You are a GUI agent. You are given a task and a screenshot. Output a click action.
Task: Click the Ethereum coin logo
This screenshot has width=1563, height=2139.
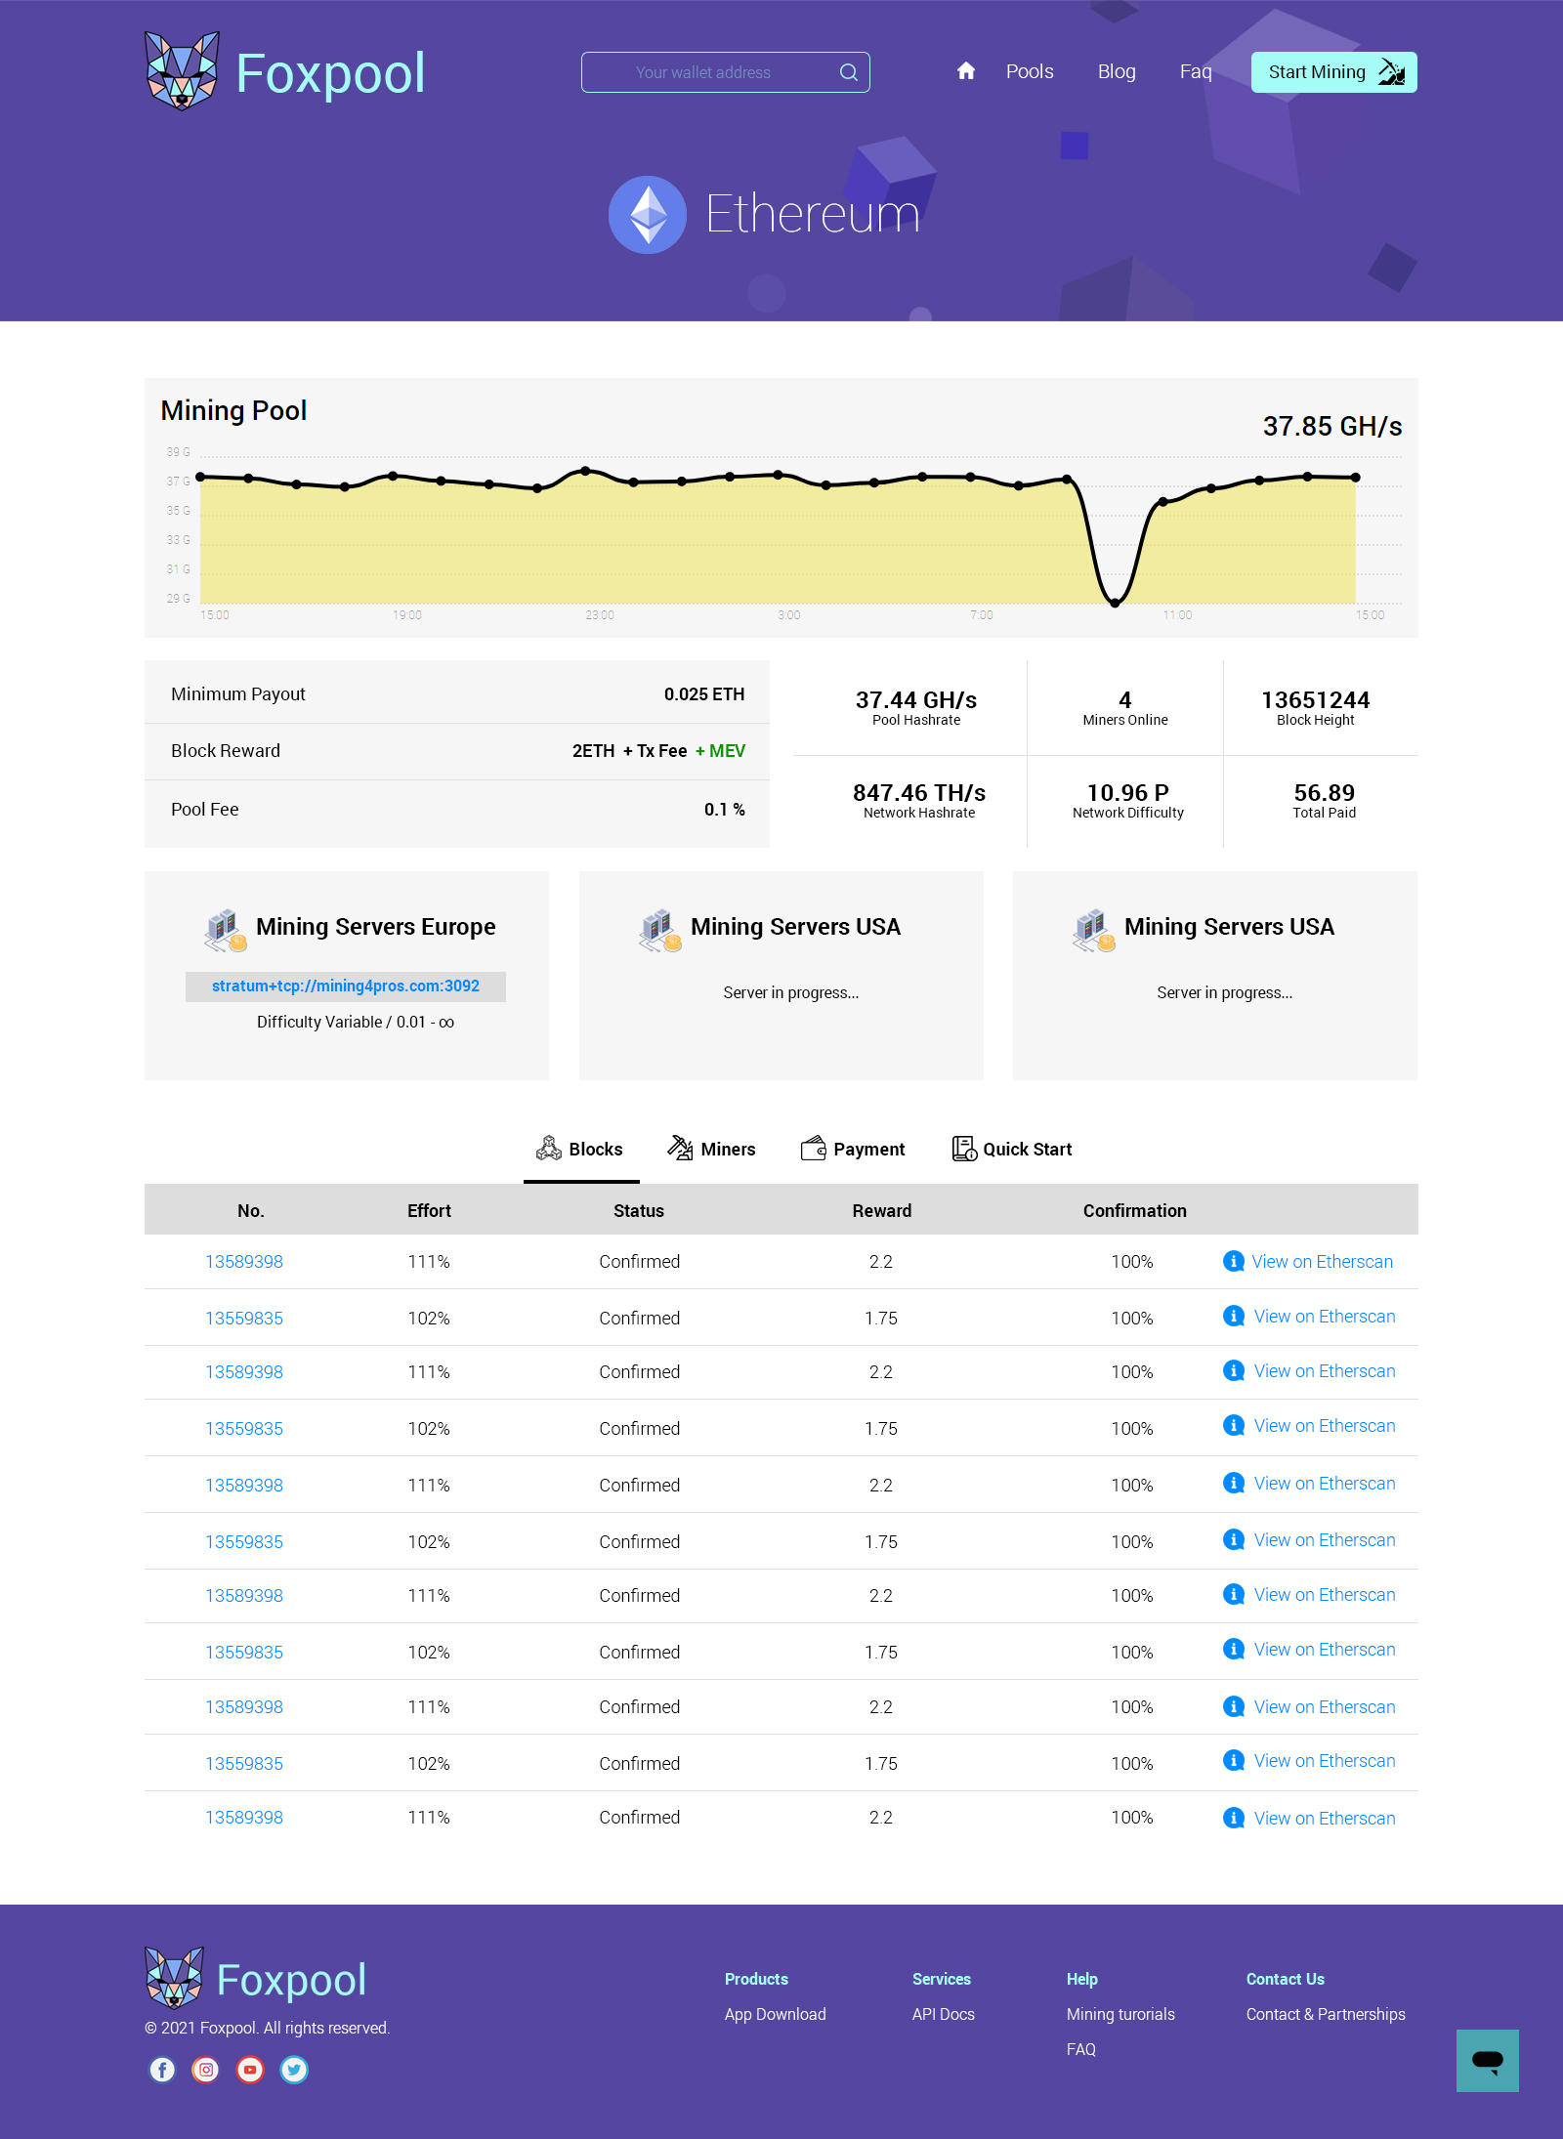pos(648,215)
